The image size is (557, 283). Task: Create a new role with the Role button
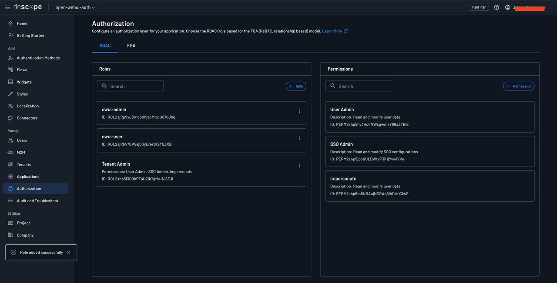point(295,86)
